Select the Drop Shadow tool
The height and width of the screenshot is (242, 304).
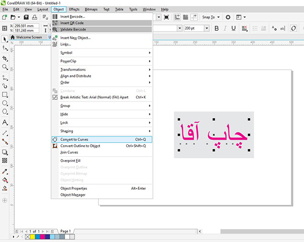(x=5, y=152)
